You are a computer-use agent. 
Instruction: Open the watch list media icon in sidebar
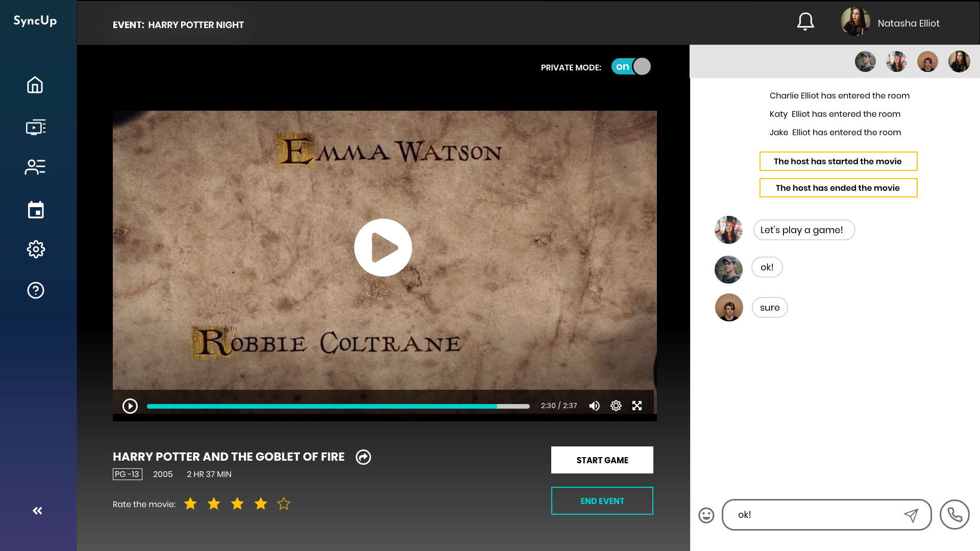coord(36,127)
